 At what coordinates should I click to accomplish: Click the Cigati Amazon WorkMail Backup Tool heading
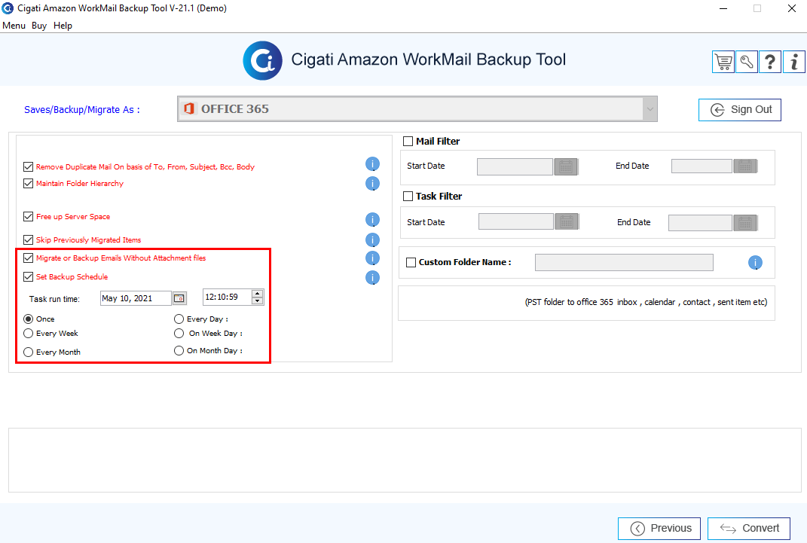click(429, 59)
